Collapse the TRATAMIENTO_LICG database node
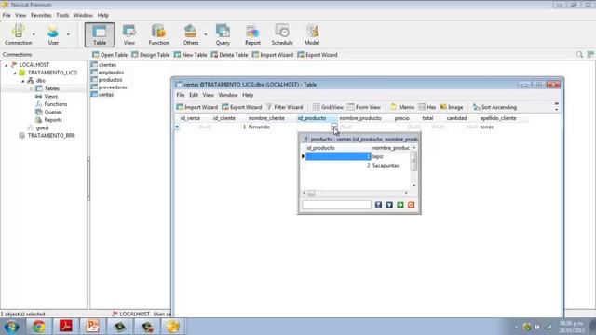The image size is (596, 335). 15,73
